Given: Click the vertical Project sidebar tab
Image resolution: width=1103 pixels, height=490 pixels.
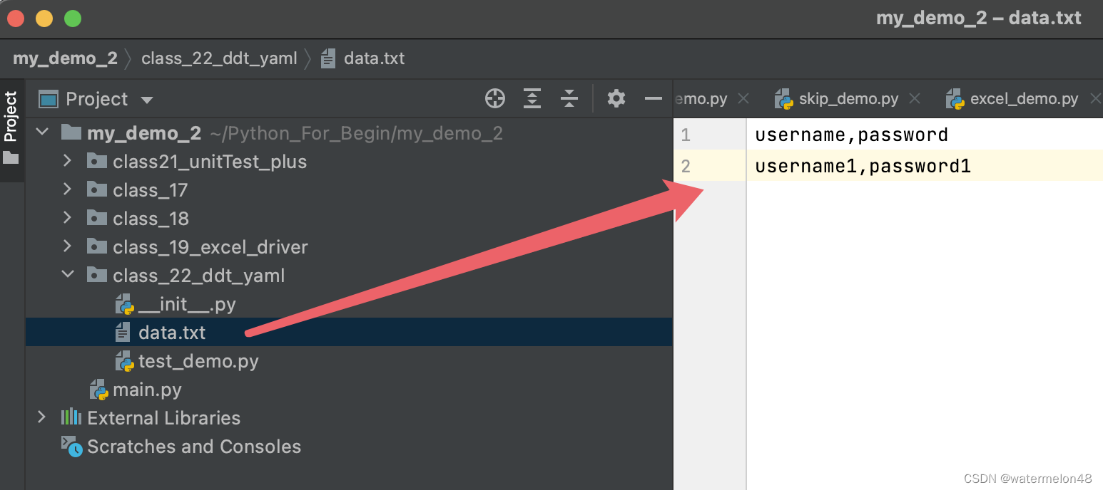Looking at the screenshot, I should pyautogui.click(x=11, y=114).
